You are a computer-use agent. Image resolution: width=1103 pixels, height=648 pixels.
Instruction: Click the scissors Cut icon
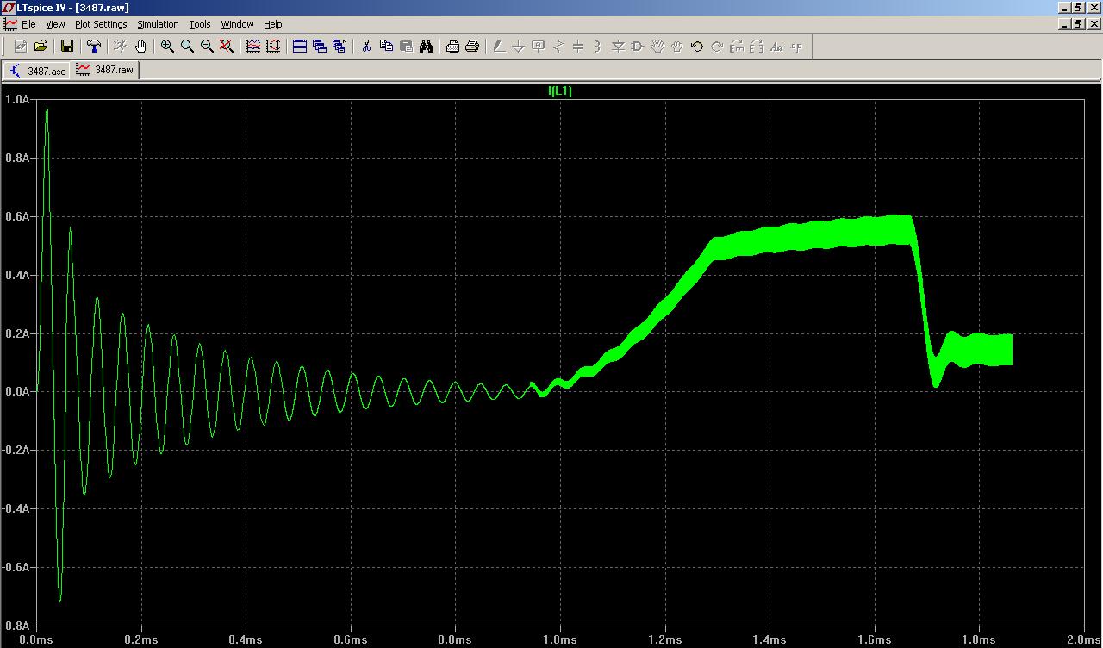pos(366,47)
